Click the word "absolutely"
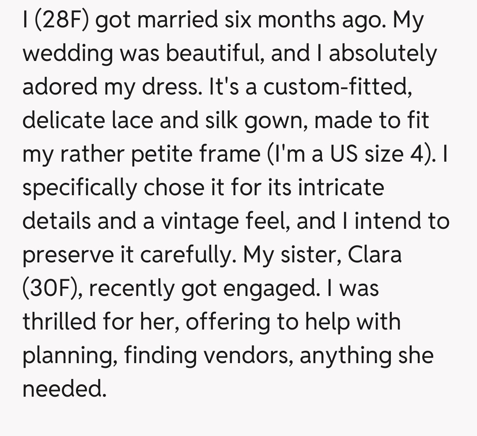Viewport: 477px width, 436px height. [x=383, y=53]
